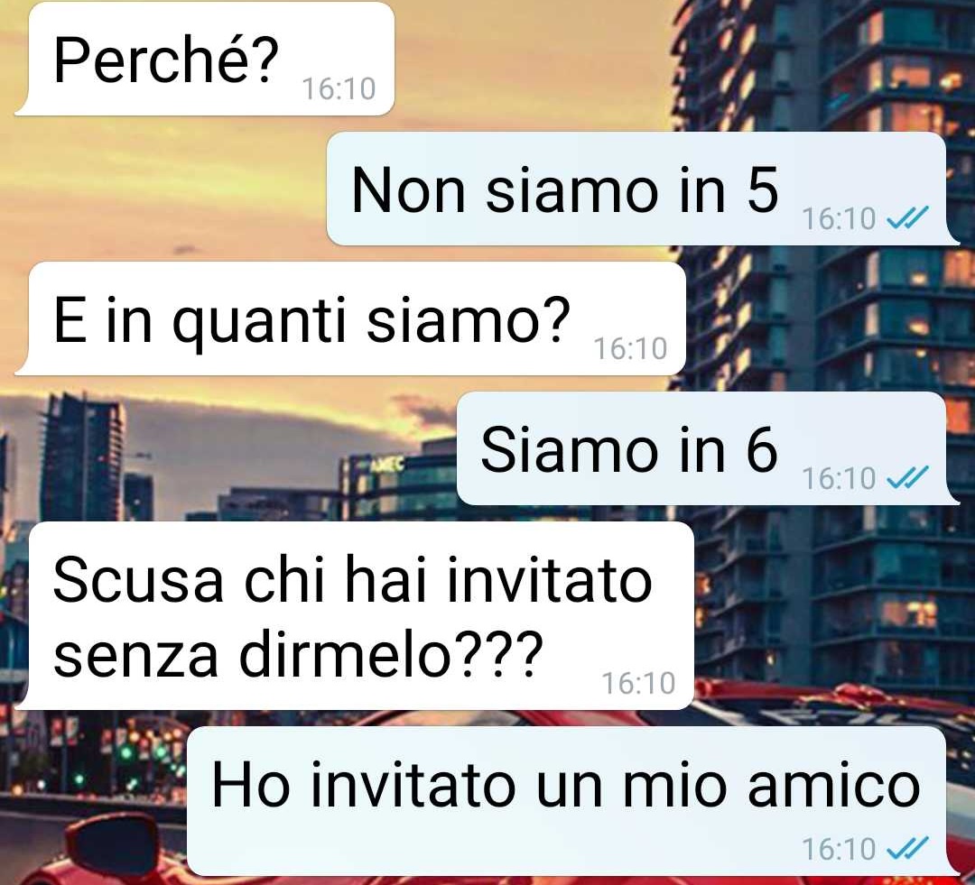Tap the 'Perché?' message bubble
The width and height of the screenshot is (975, 885).
coord(205,59)
